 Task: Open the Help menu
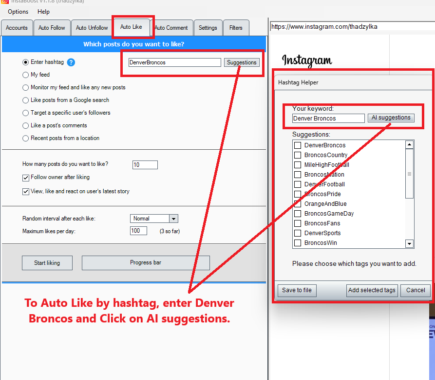(43, 12)
